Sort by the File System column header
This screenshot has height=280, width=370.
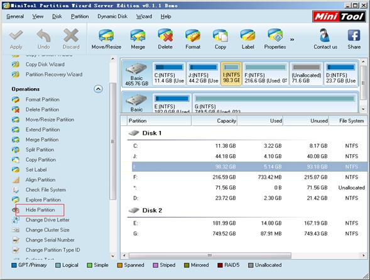[x=348, y=121]
